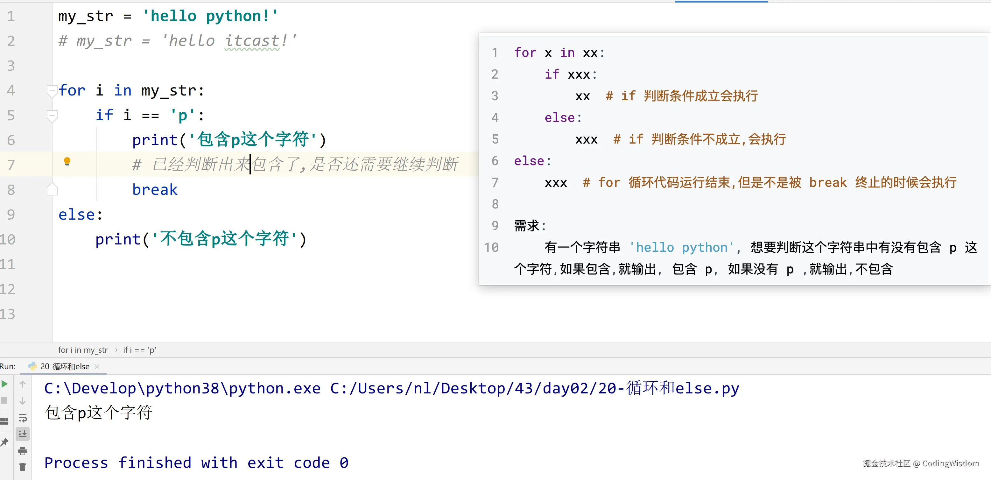Collapse the for loop fold marker on line 4

tap(52, 91)
